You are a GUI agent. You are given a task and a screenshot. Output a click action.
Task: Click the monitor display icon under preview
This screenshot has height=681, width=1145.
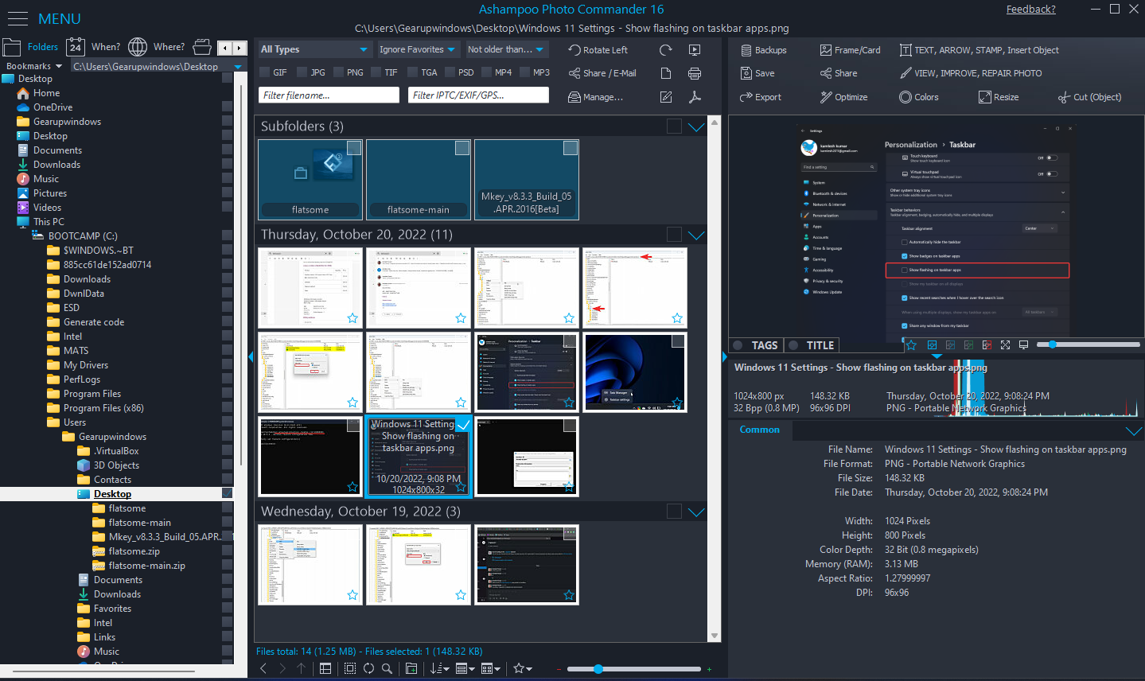pos(1023,344)
